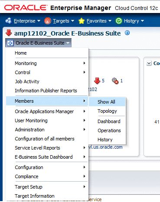Choose History in Members submenu

click(x=107, y=140)
